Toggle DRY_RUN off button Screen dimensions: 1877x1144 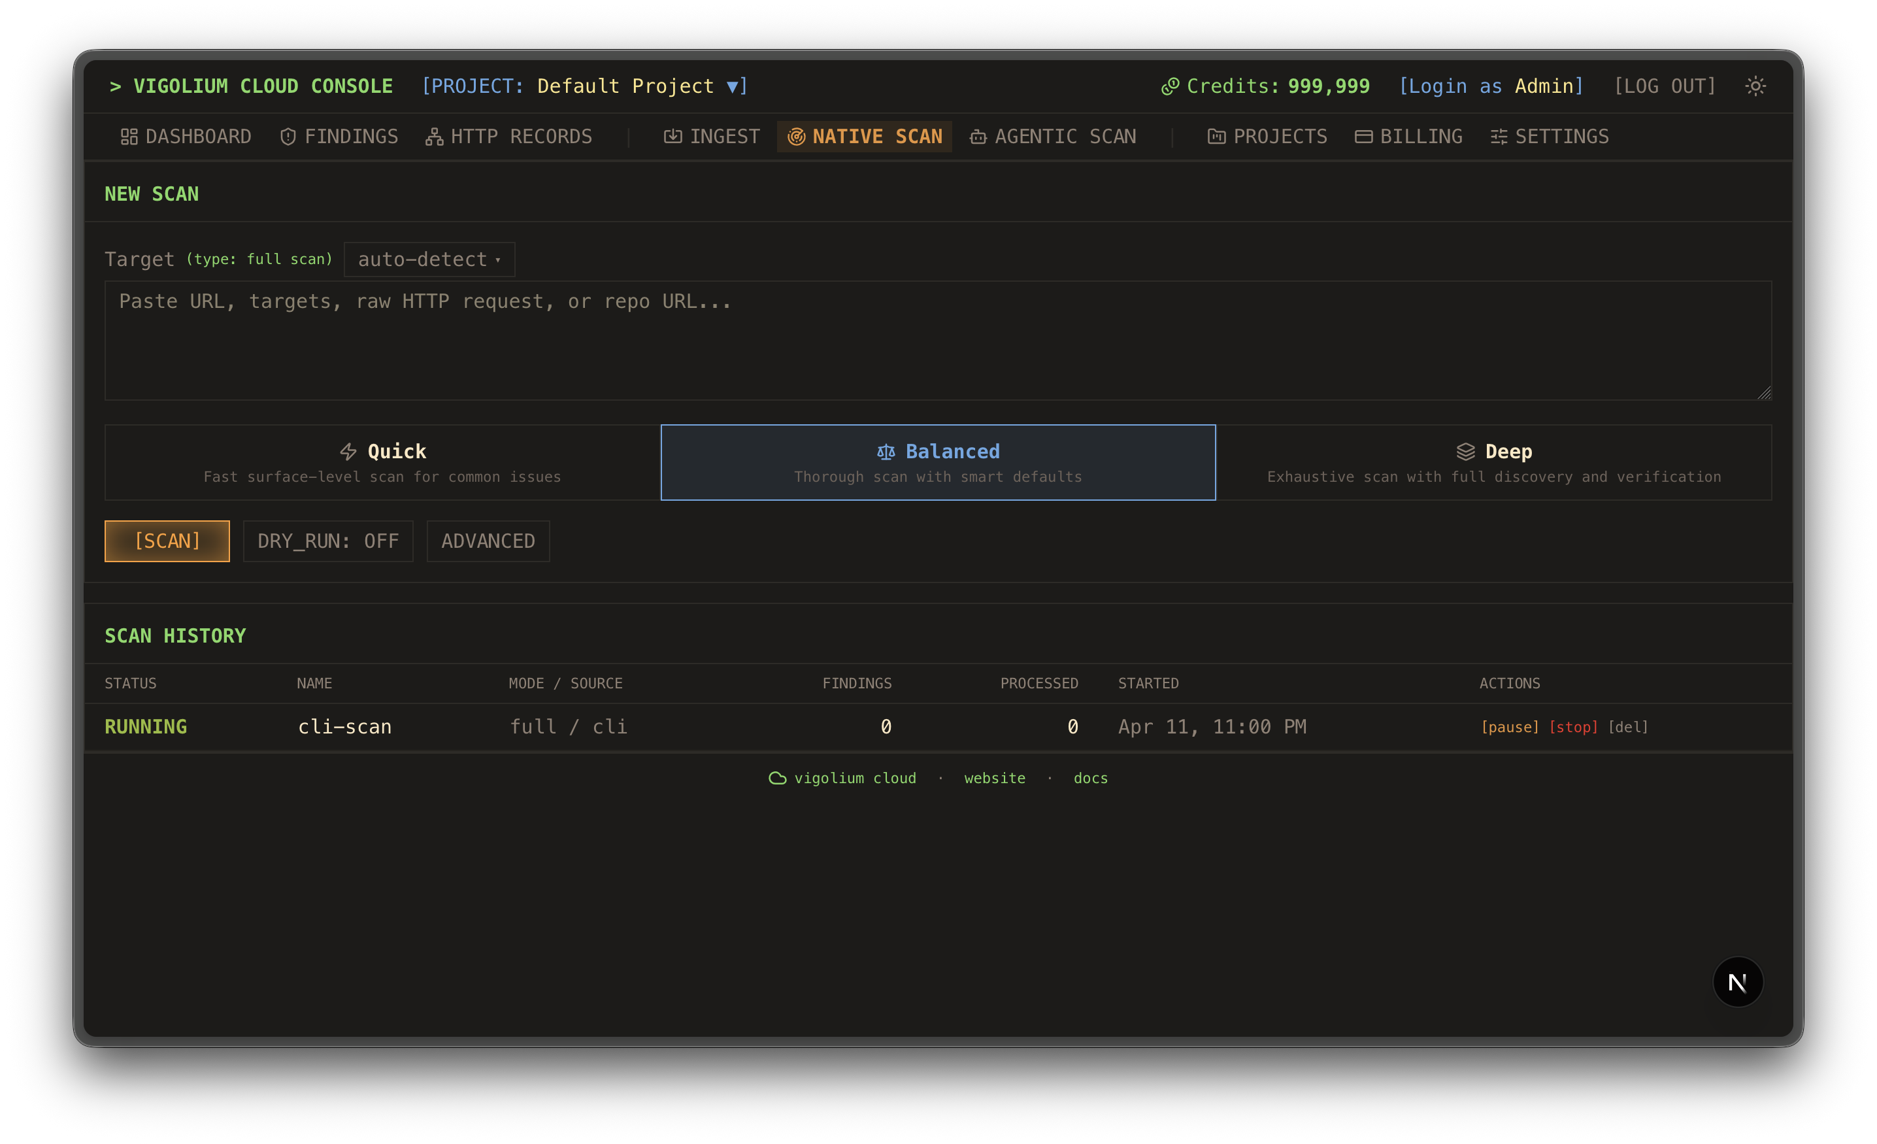coord(328,541)
